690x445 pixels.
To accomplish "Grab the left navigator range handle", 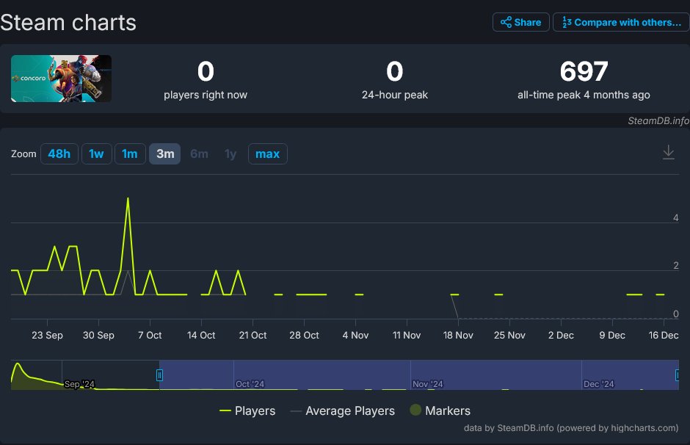I will [x=159, y=375].
